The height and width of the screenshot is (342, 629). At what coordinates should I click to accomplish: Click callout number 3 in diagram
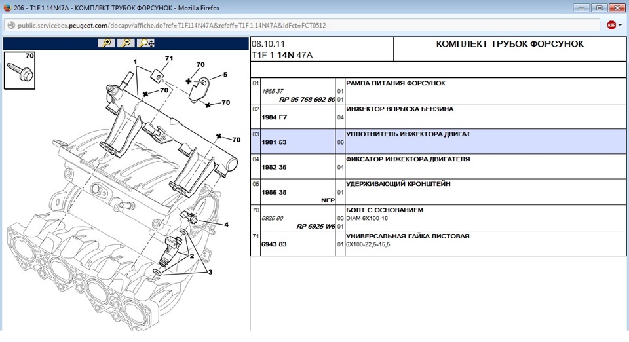tap(210, 272)
